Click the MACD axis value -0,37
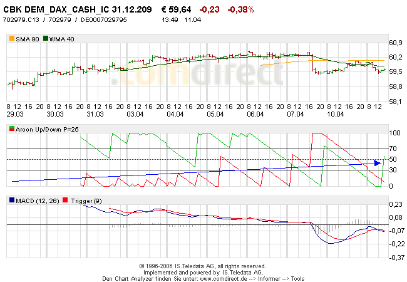Image resolution: width=407 pixels, height=282 pixels. click(x=397, y=258)
